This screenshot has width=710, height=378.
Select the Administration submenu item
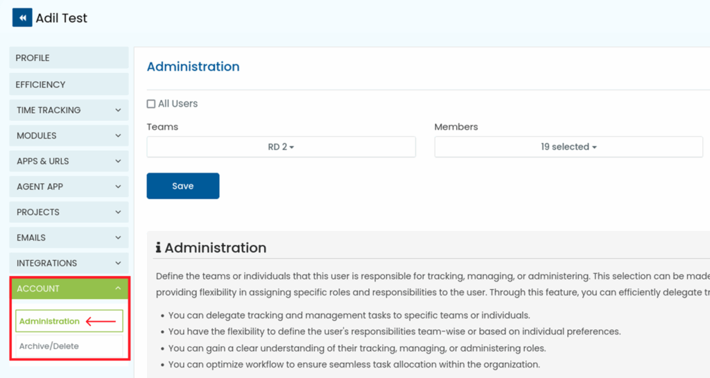coord(50,321)
